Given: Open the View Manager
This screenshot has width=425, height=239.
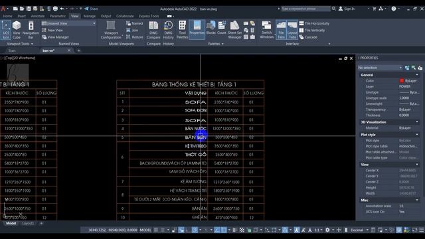Looking at the screenshot, I should point(55,37).
